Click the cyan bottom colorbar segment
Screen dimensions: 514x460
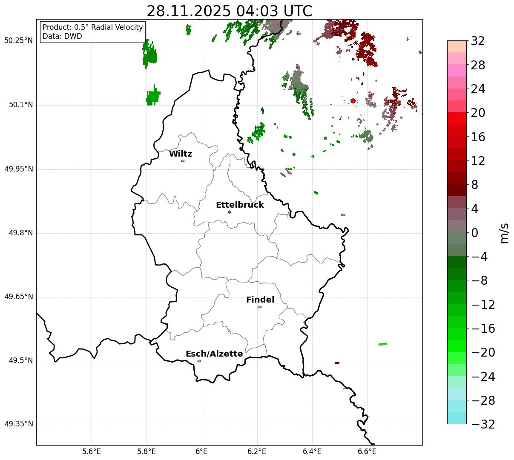(457, 418)
